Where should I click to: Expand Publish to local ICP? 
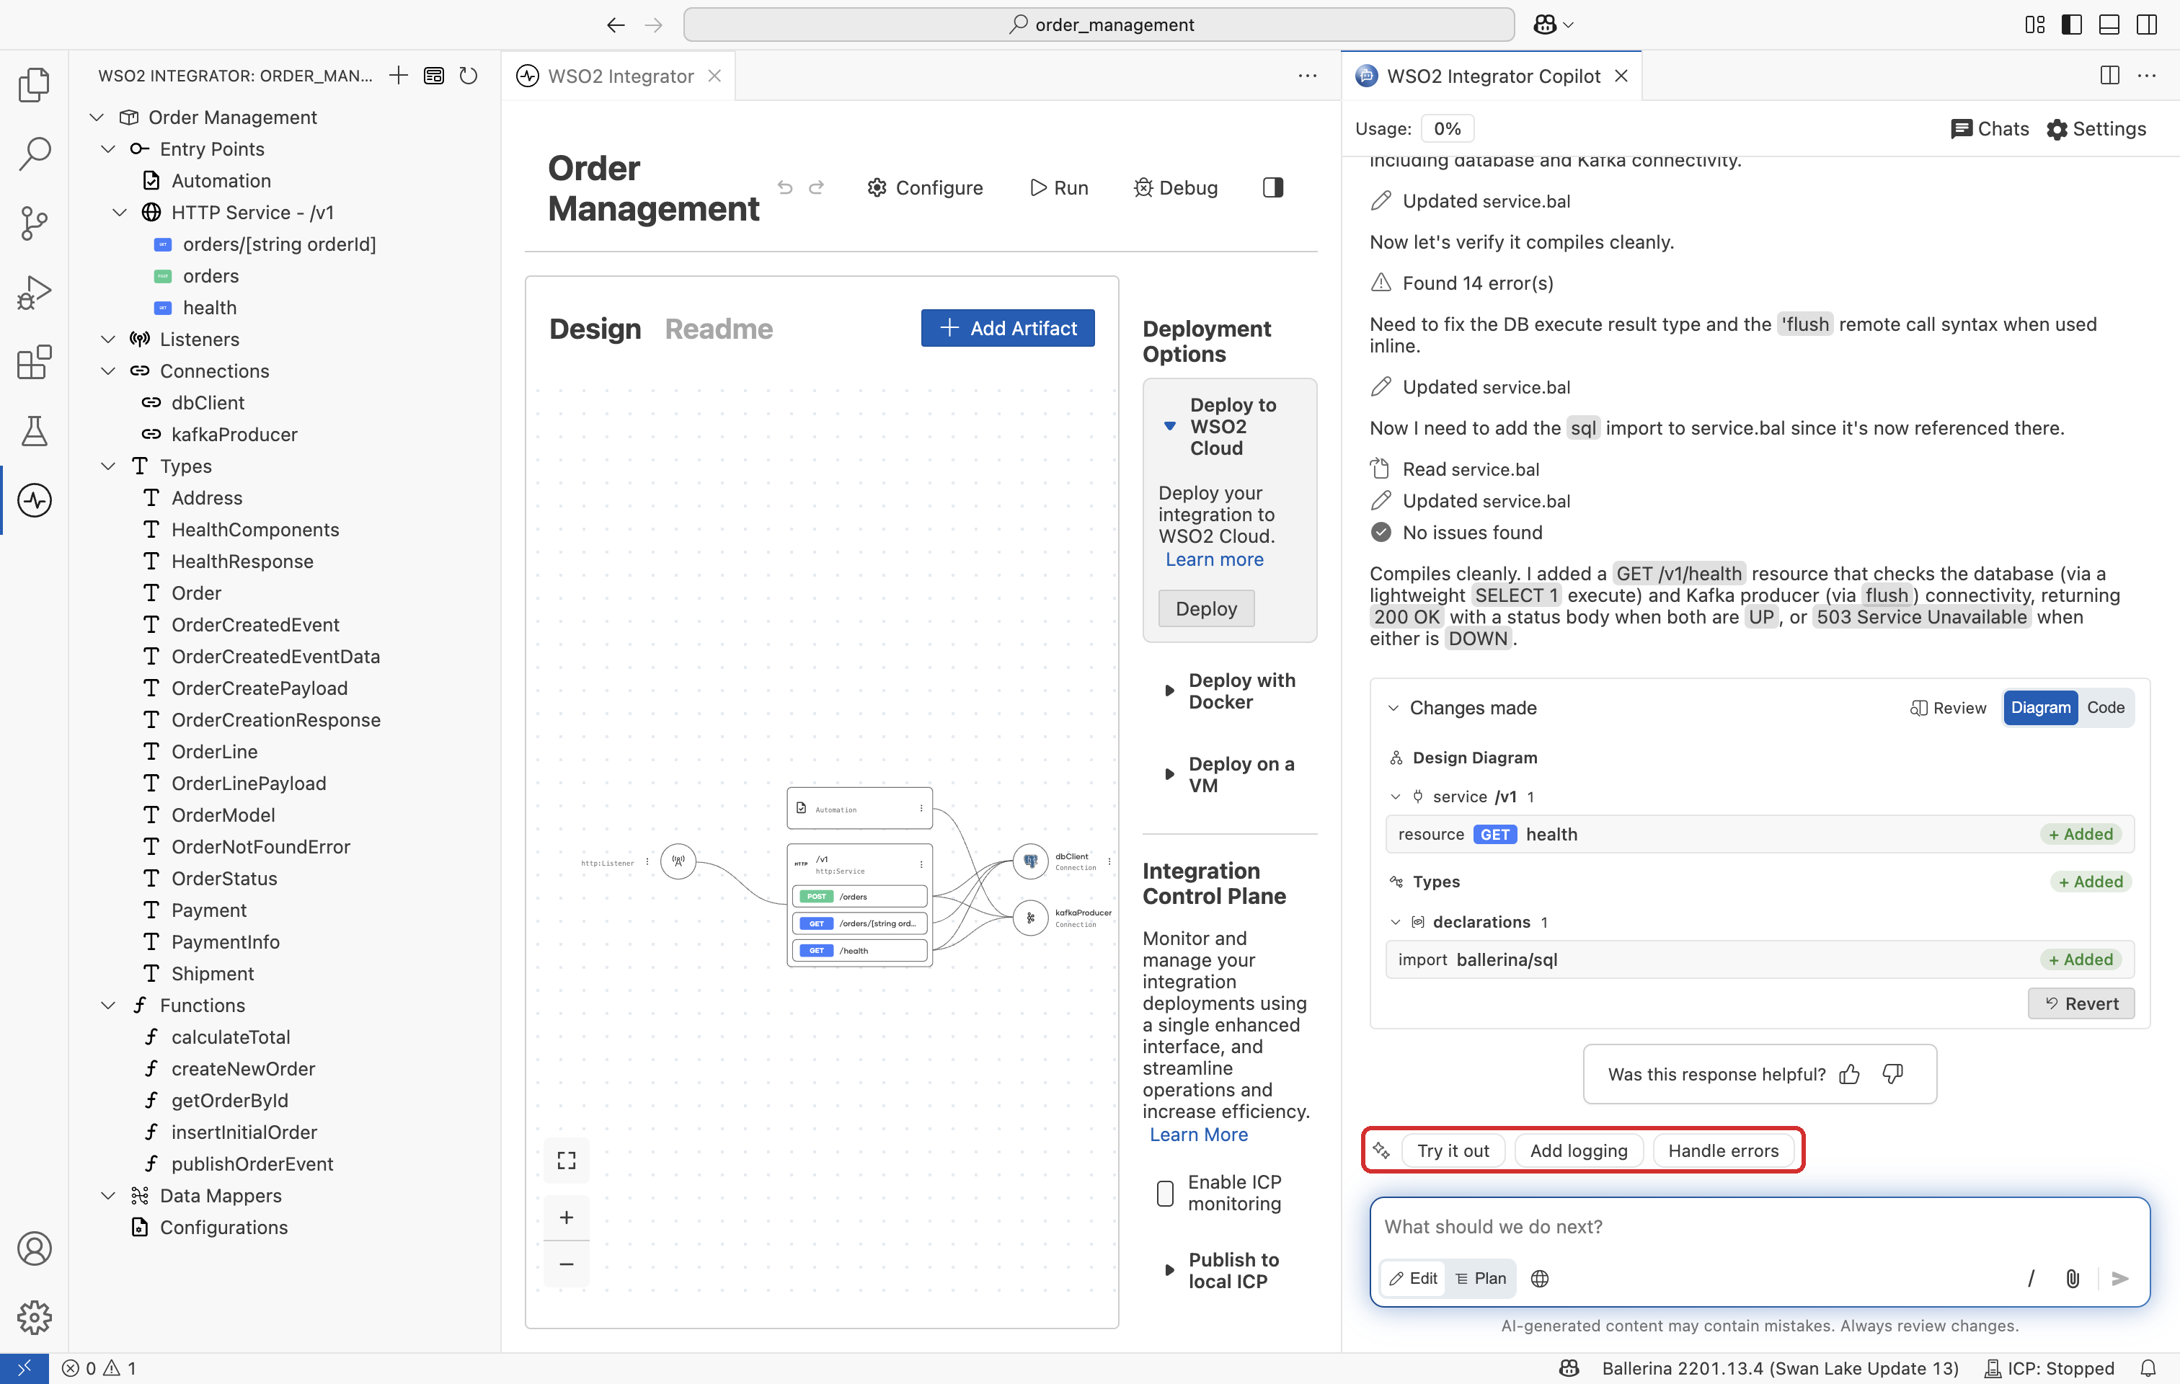coord(1169,1270)
